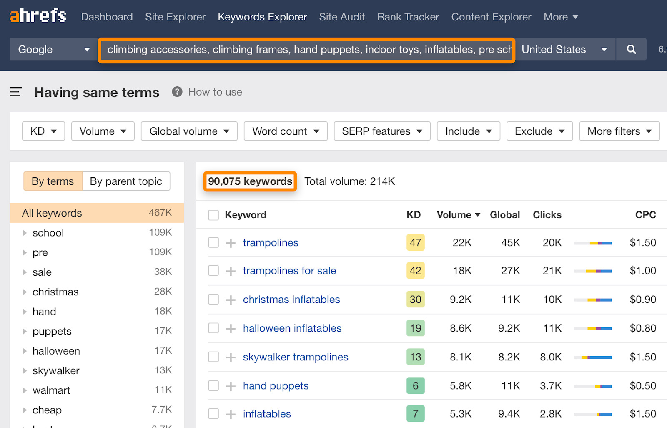Viewport: 667px width, 428px height.
Task: Click the How to use question mark icon
Action: tap(177, 92)
